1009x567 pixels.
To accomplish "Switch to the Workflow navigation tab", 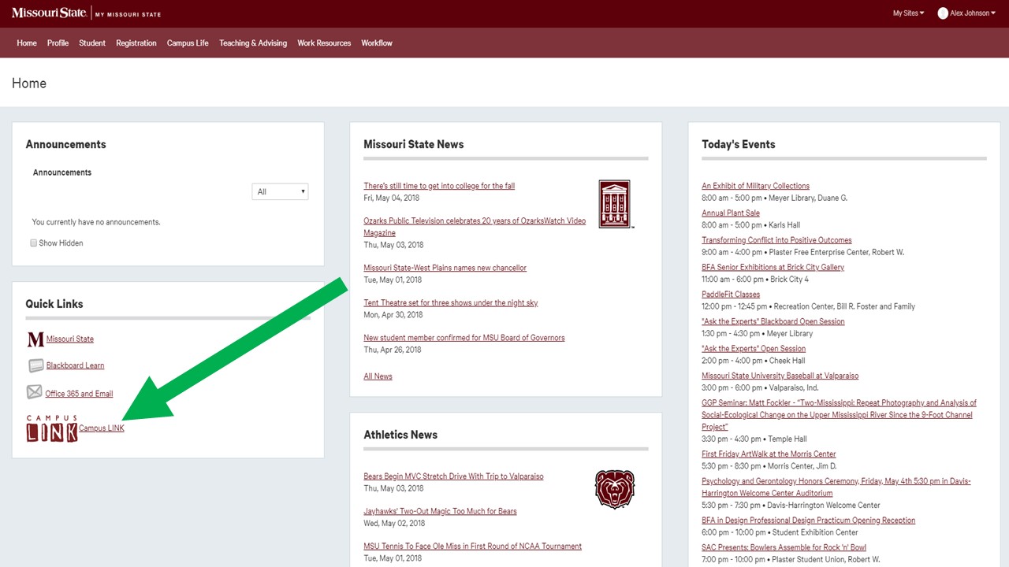I will point(377,43).
